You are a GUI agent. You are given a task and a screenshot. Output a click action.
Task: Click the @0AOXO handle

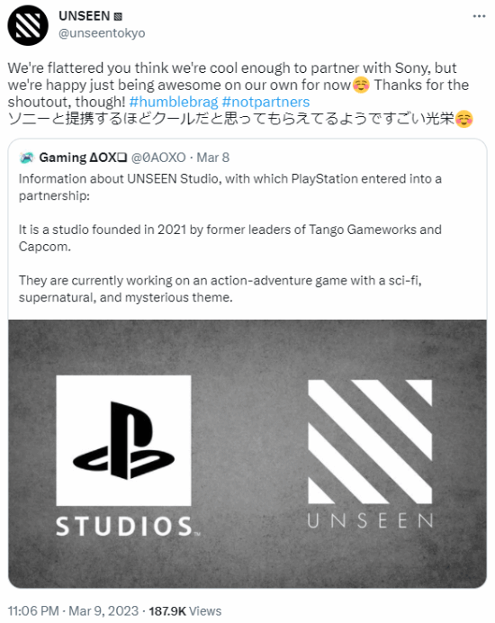click(158, 158)
